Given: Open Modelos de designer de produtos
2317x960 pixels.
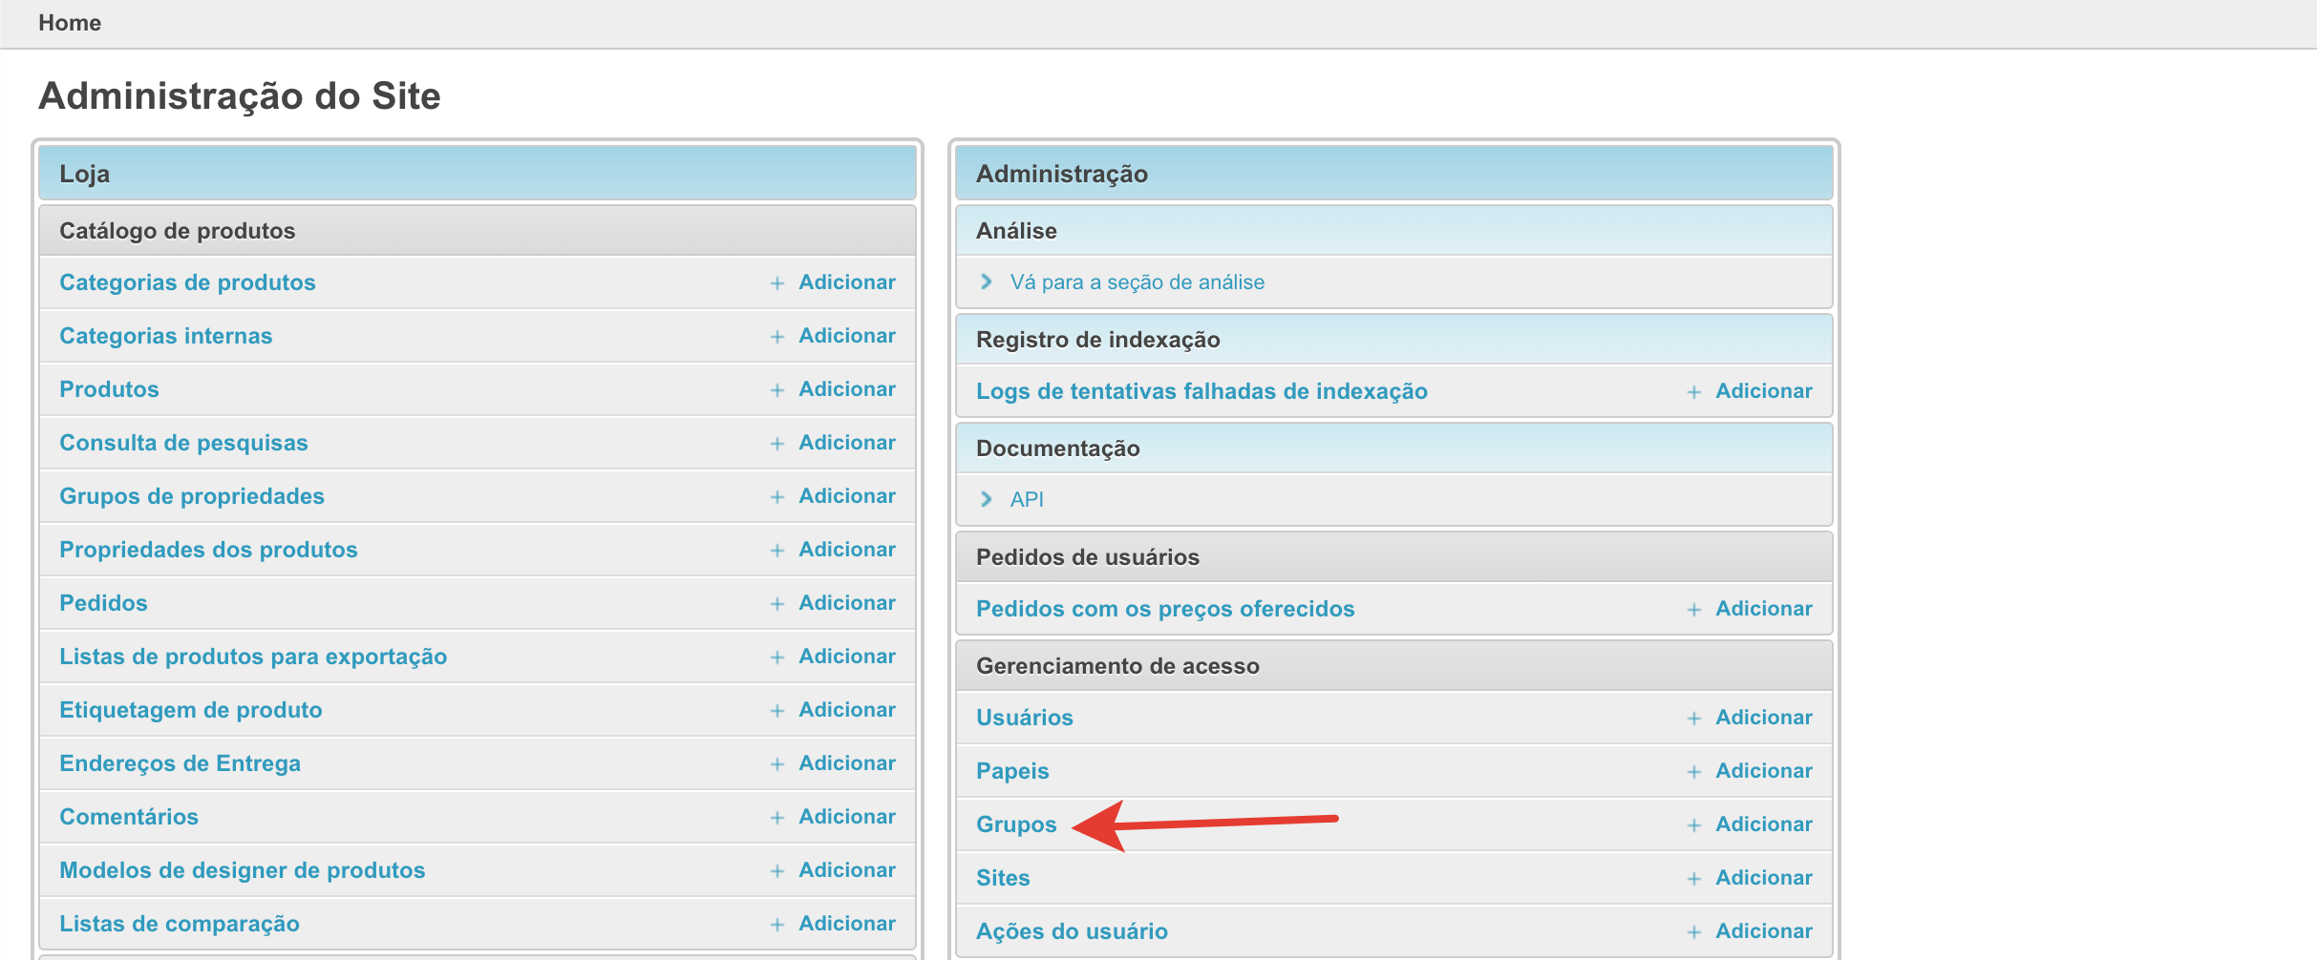Looking at the screenshot, I should pos(242,870).
